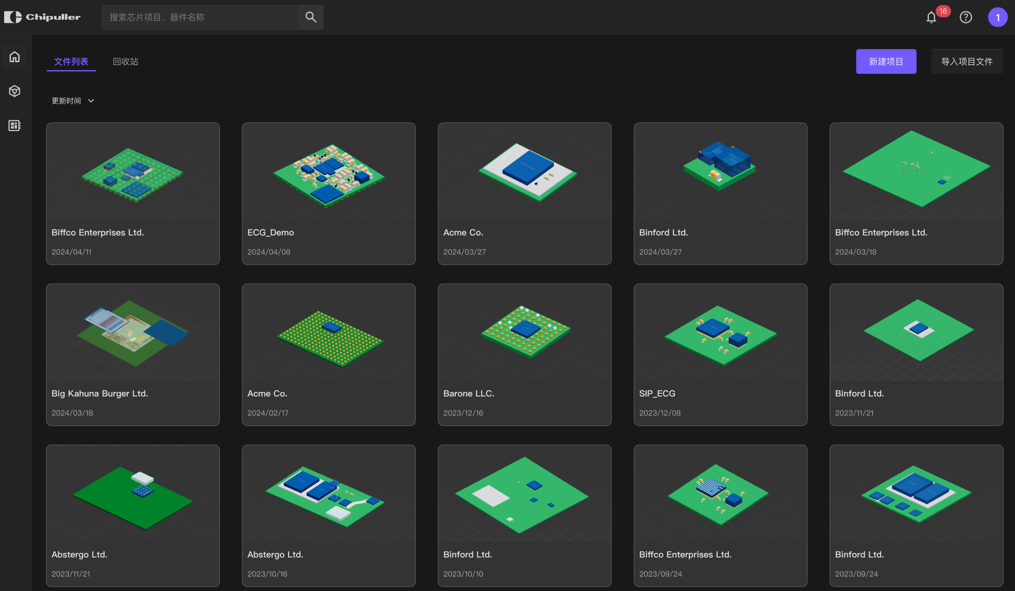Viewport: 1015px width, 591px height.
Task: Click the 导入项目文件 button
Action: pyautogui.click(x=966, y=61)
